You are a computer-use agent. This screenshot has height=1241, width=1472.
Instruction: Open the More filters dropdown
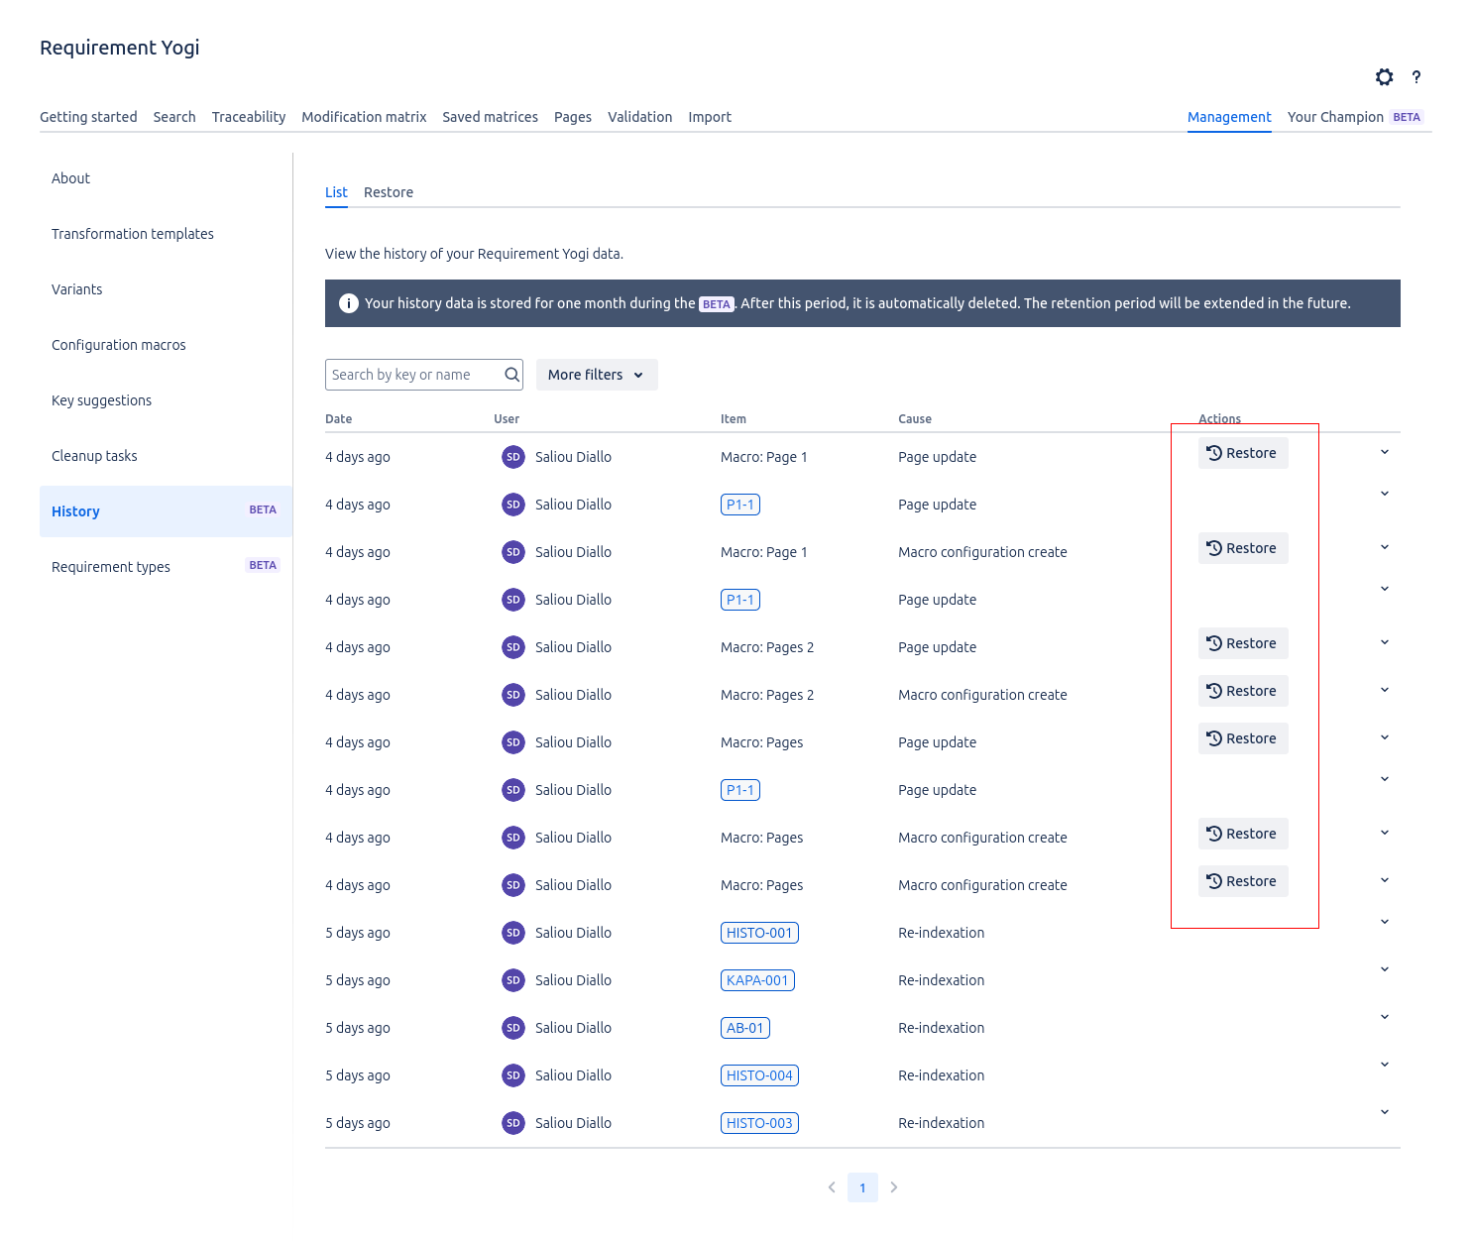click(597, 375)
